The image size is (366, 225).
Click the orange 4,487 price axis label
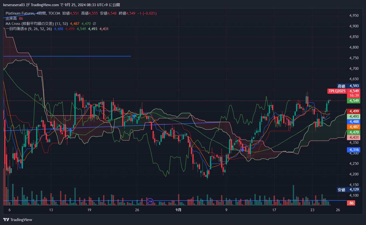click(353, 127)
